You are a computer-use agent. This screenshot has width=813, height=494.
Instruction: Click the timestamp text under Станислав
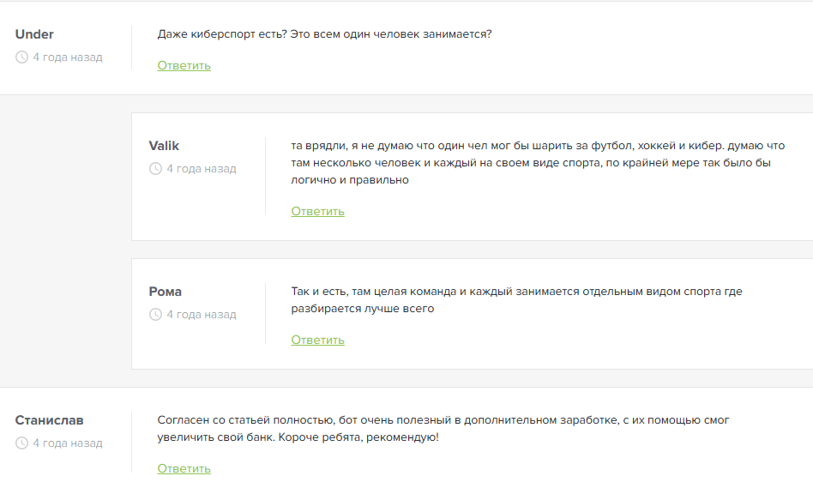(68, 443)
